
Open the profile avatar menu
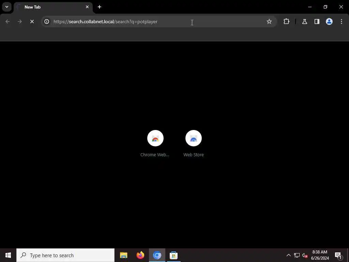coord(329,21)
